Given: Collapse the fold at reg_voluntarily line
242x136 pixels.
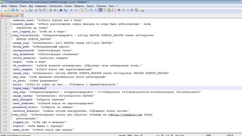Looking at the screenshot, I should click(11, 35).
